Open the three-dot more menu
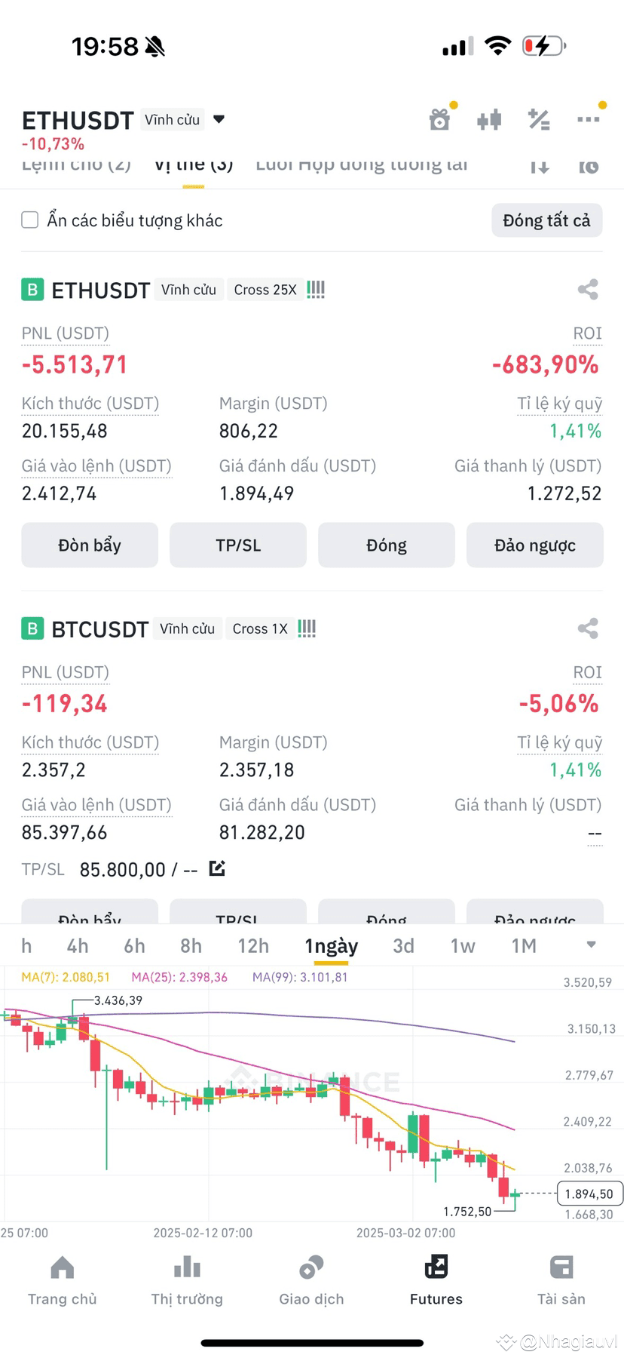624x1358 pixels. [x=588, y=119]
